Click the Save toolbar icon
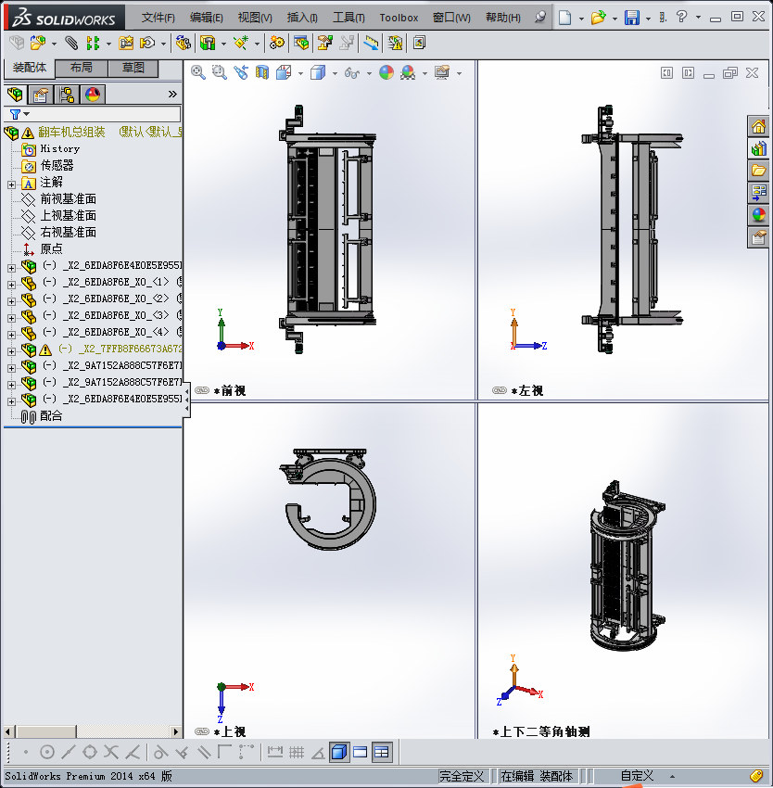Screen dimensions: 773x788 pyautogui.click(x=632, y=18)
